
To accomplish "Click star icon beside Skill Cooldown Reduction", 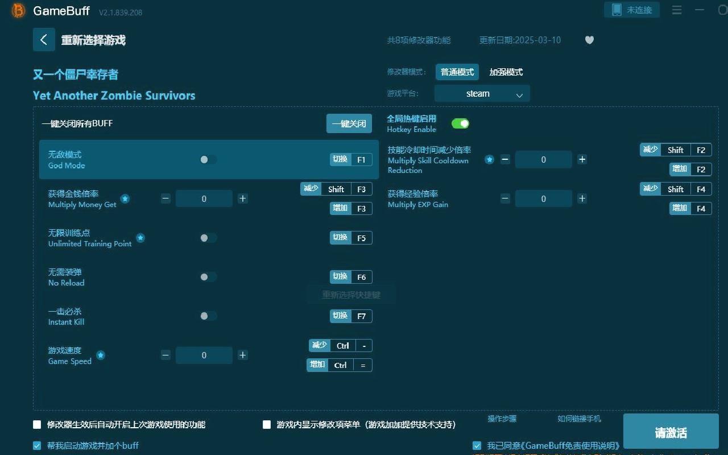I will [489, 160].
